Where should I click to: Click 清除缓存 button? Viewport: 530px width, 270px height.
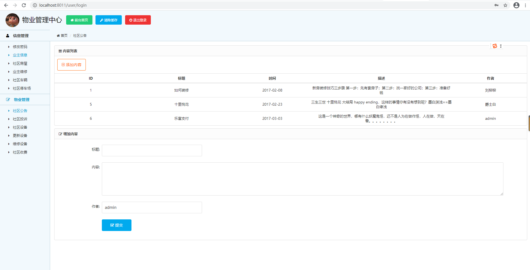(108, 20)
